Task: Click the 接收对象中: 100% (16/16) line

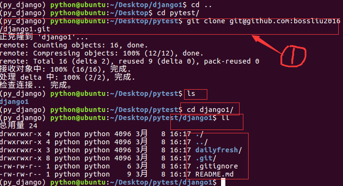Action: [x=65, y=69]
